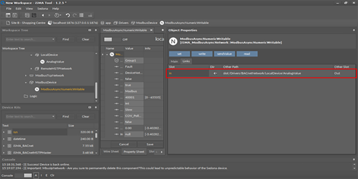Expand the iSMA_BACnet kit row
Screen dimensions: 358x179
(4, 146)
